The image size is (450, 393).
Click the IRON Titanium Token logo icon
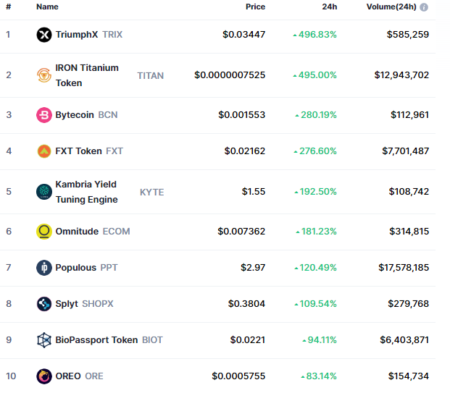coord(44,75)
